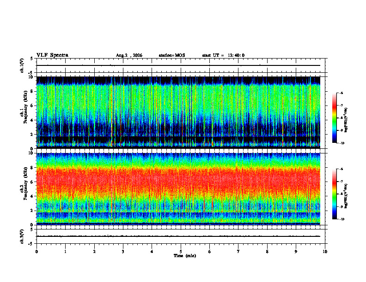366x282 pixels.
Task: Click the ch.2 "Frequency (kHz)" axis label
Action: coord(25,183)
